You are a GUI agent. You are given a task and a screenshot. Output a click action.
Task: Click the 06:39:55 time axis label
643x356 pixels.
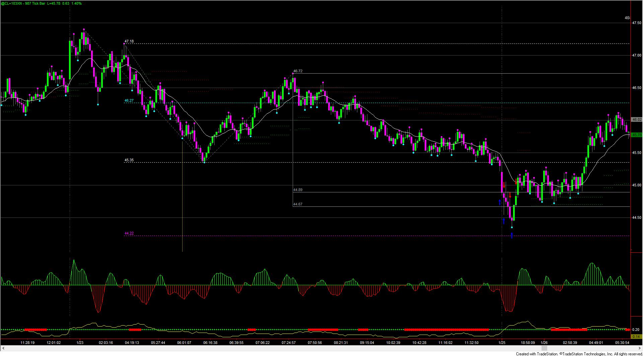pos(236,343)
